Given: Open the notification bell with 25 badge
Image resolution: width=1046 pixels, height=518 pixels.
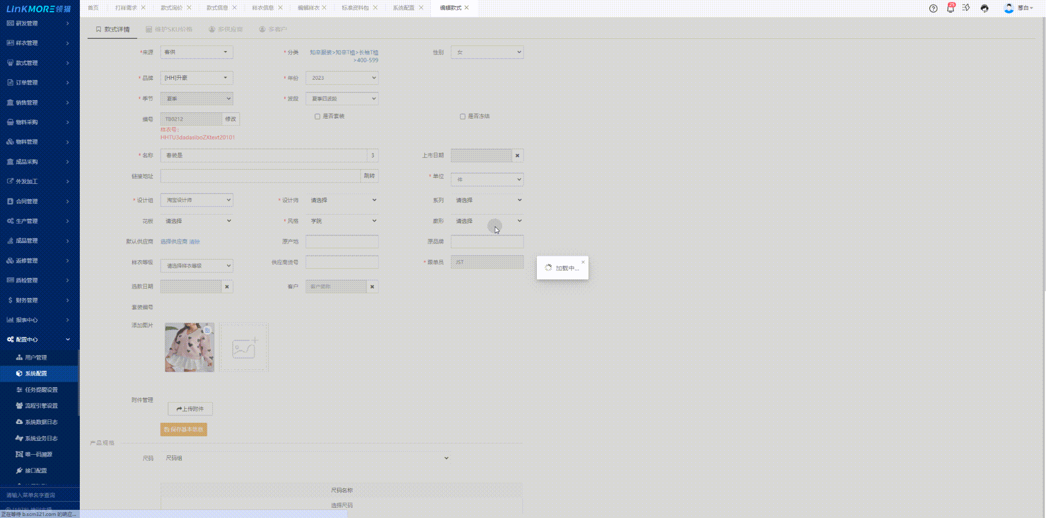Looking at the screenshot, I should point(950,8).
